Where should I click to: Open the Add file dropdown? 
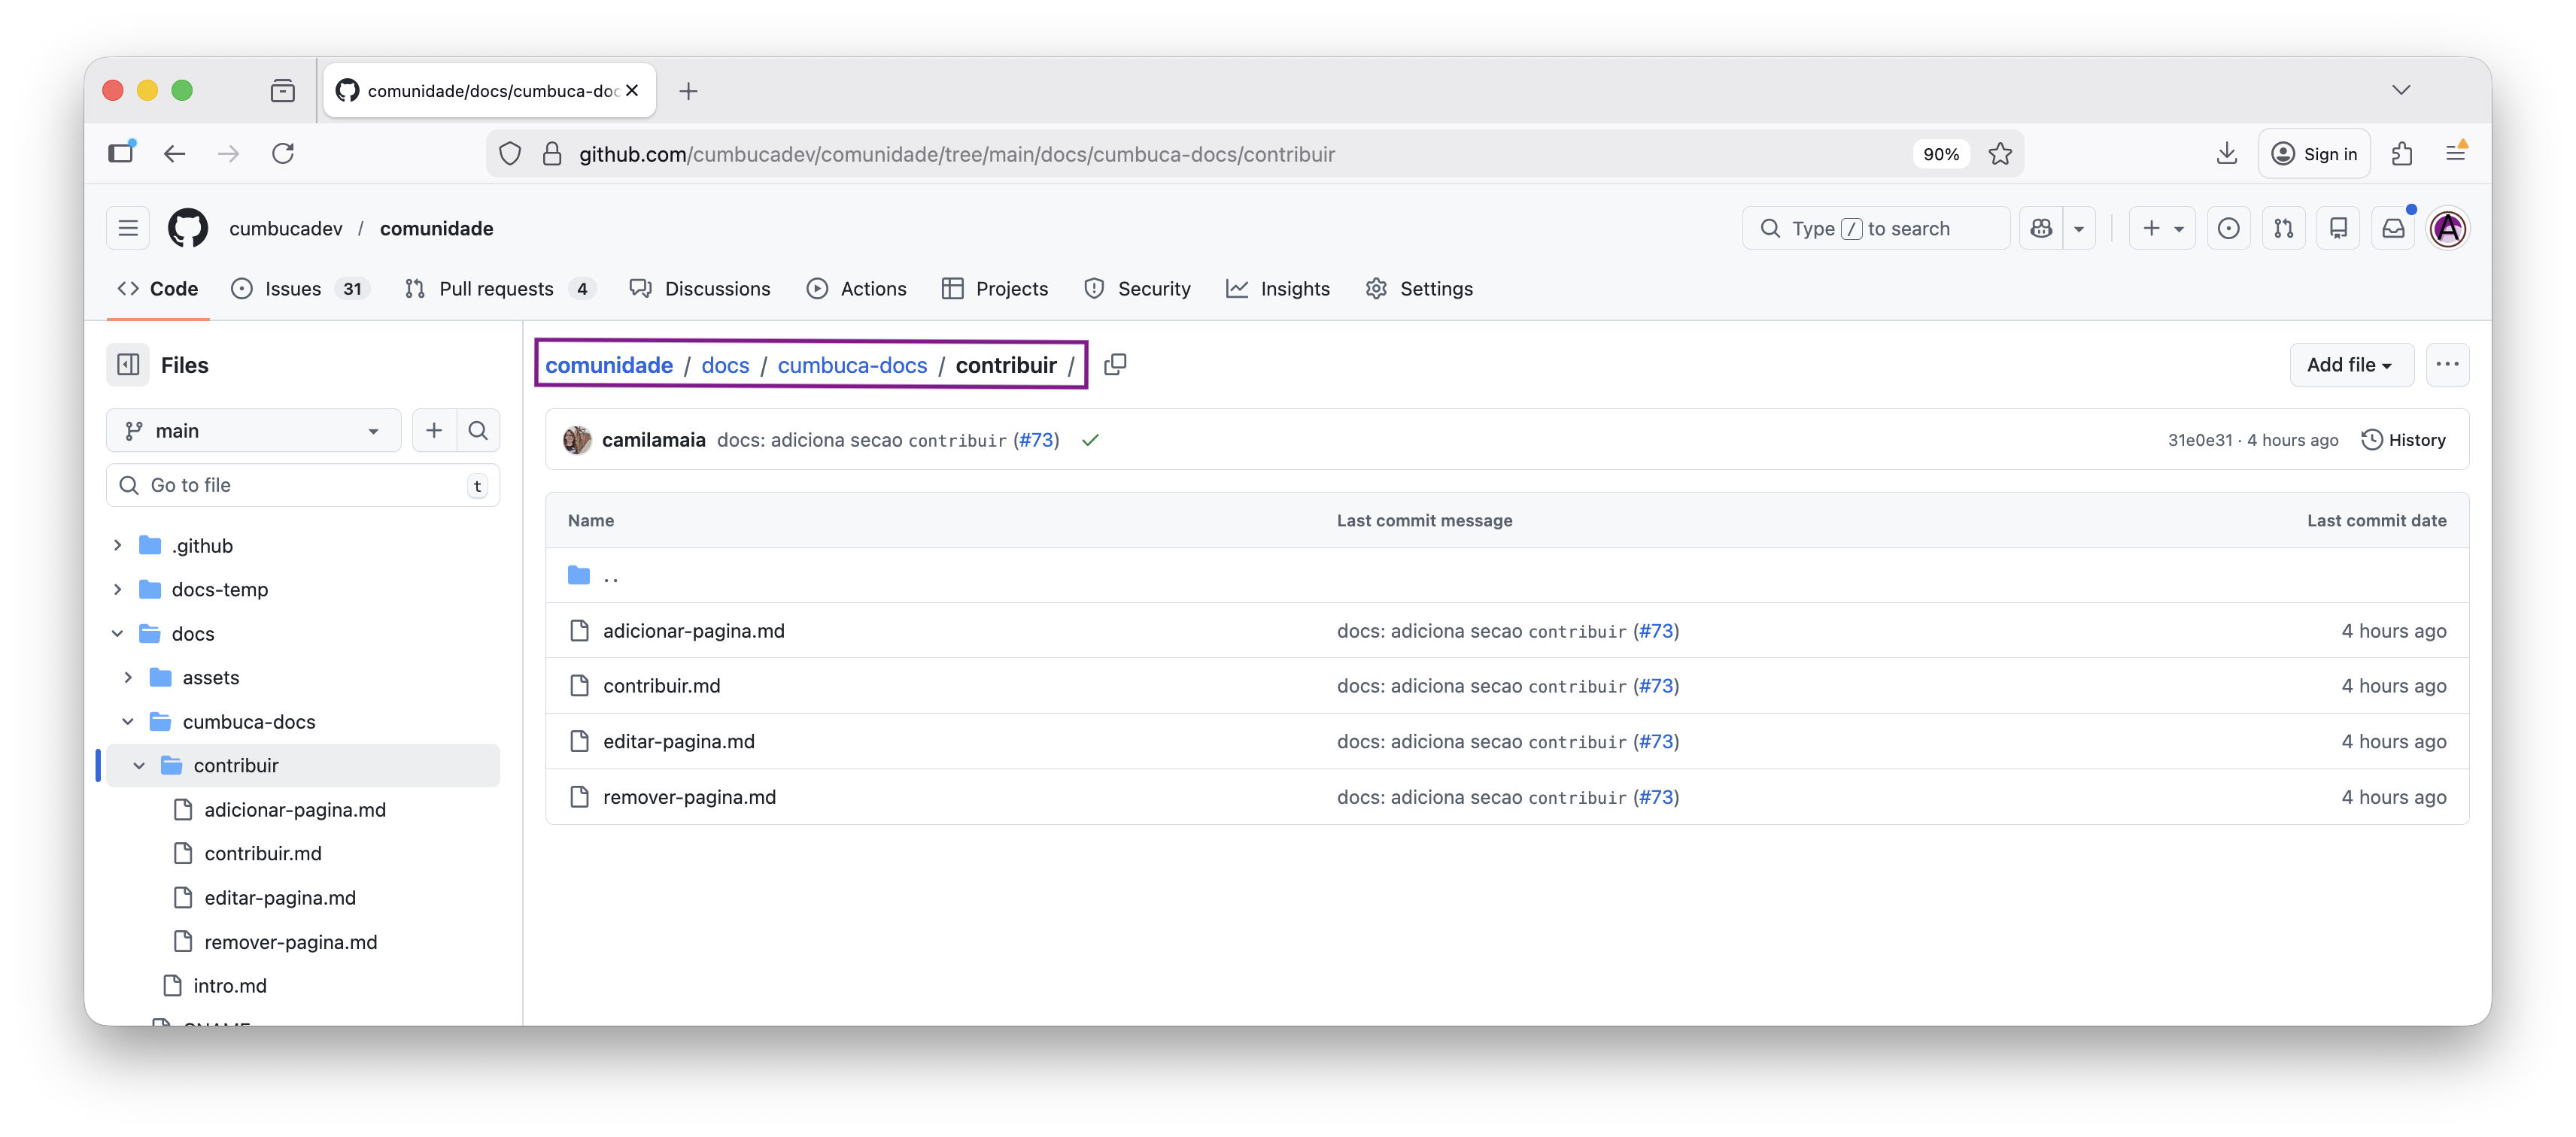[2352, 365]
